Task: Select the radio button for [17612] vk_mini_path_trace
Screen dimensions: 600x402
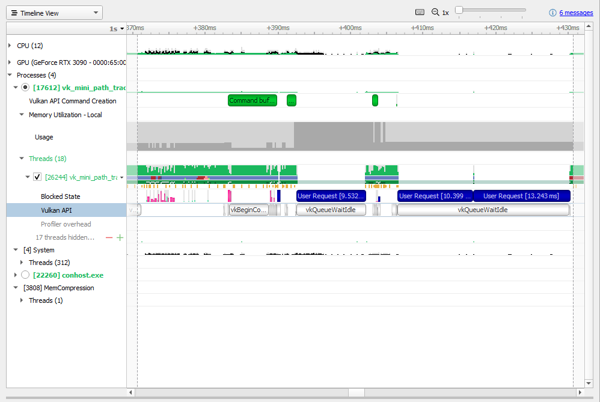Action: tap(25, 87)
